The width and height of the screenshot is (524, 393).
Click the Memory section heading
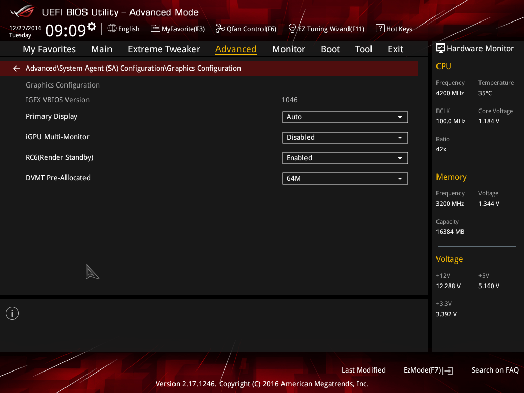coord(451,177)
